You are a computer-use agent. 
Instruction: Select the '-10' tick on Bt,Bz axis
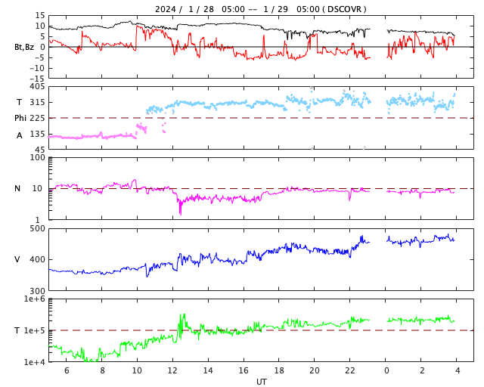(37, 68)
